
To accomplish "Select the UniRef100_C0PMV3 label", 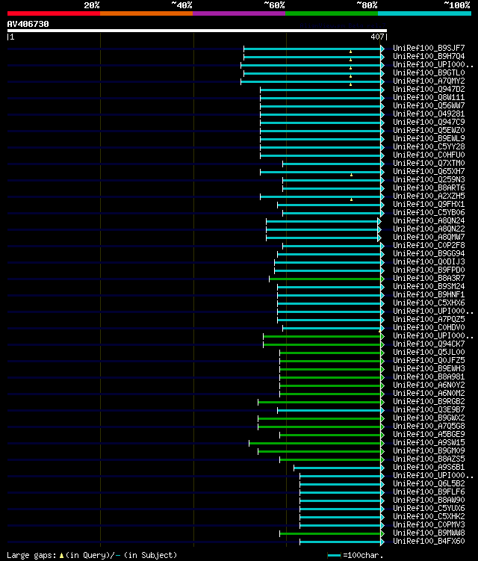I will click(x=429, y=525).
